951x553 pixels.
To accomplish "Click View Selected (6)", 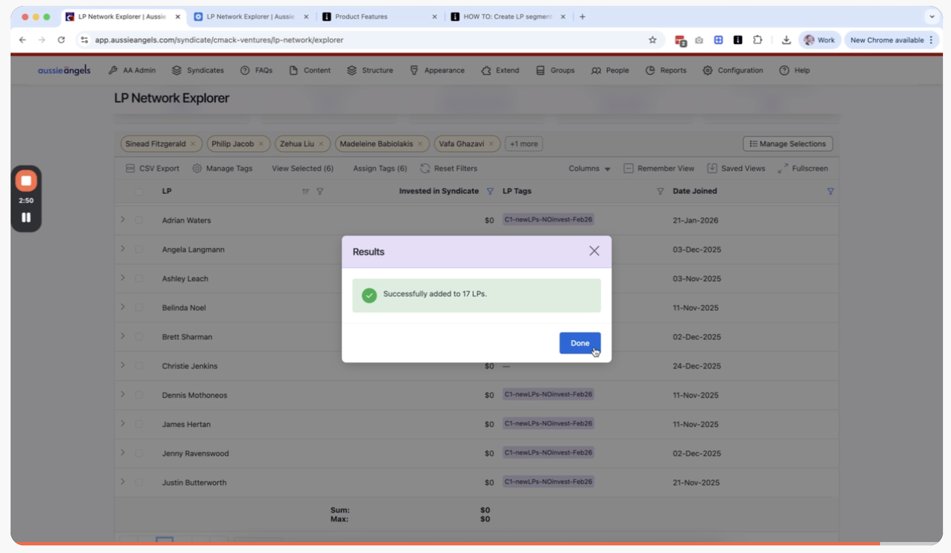I will 302,168.
